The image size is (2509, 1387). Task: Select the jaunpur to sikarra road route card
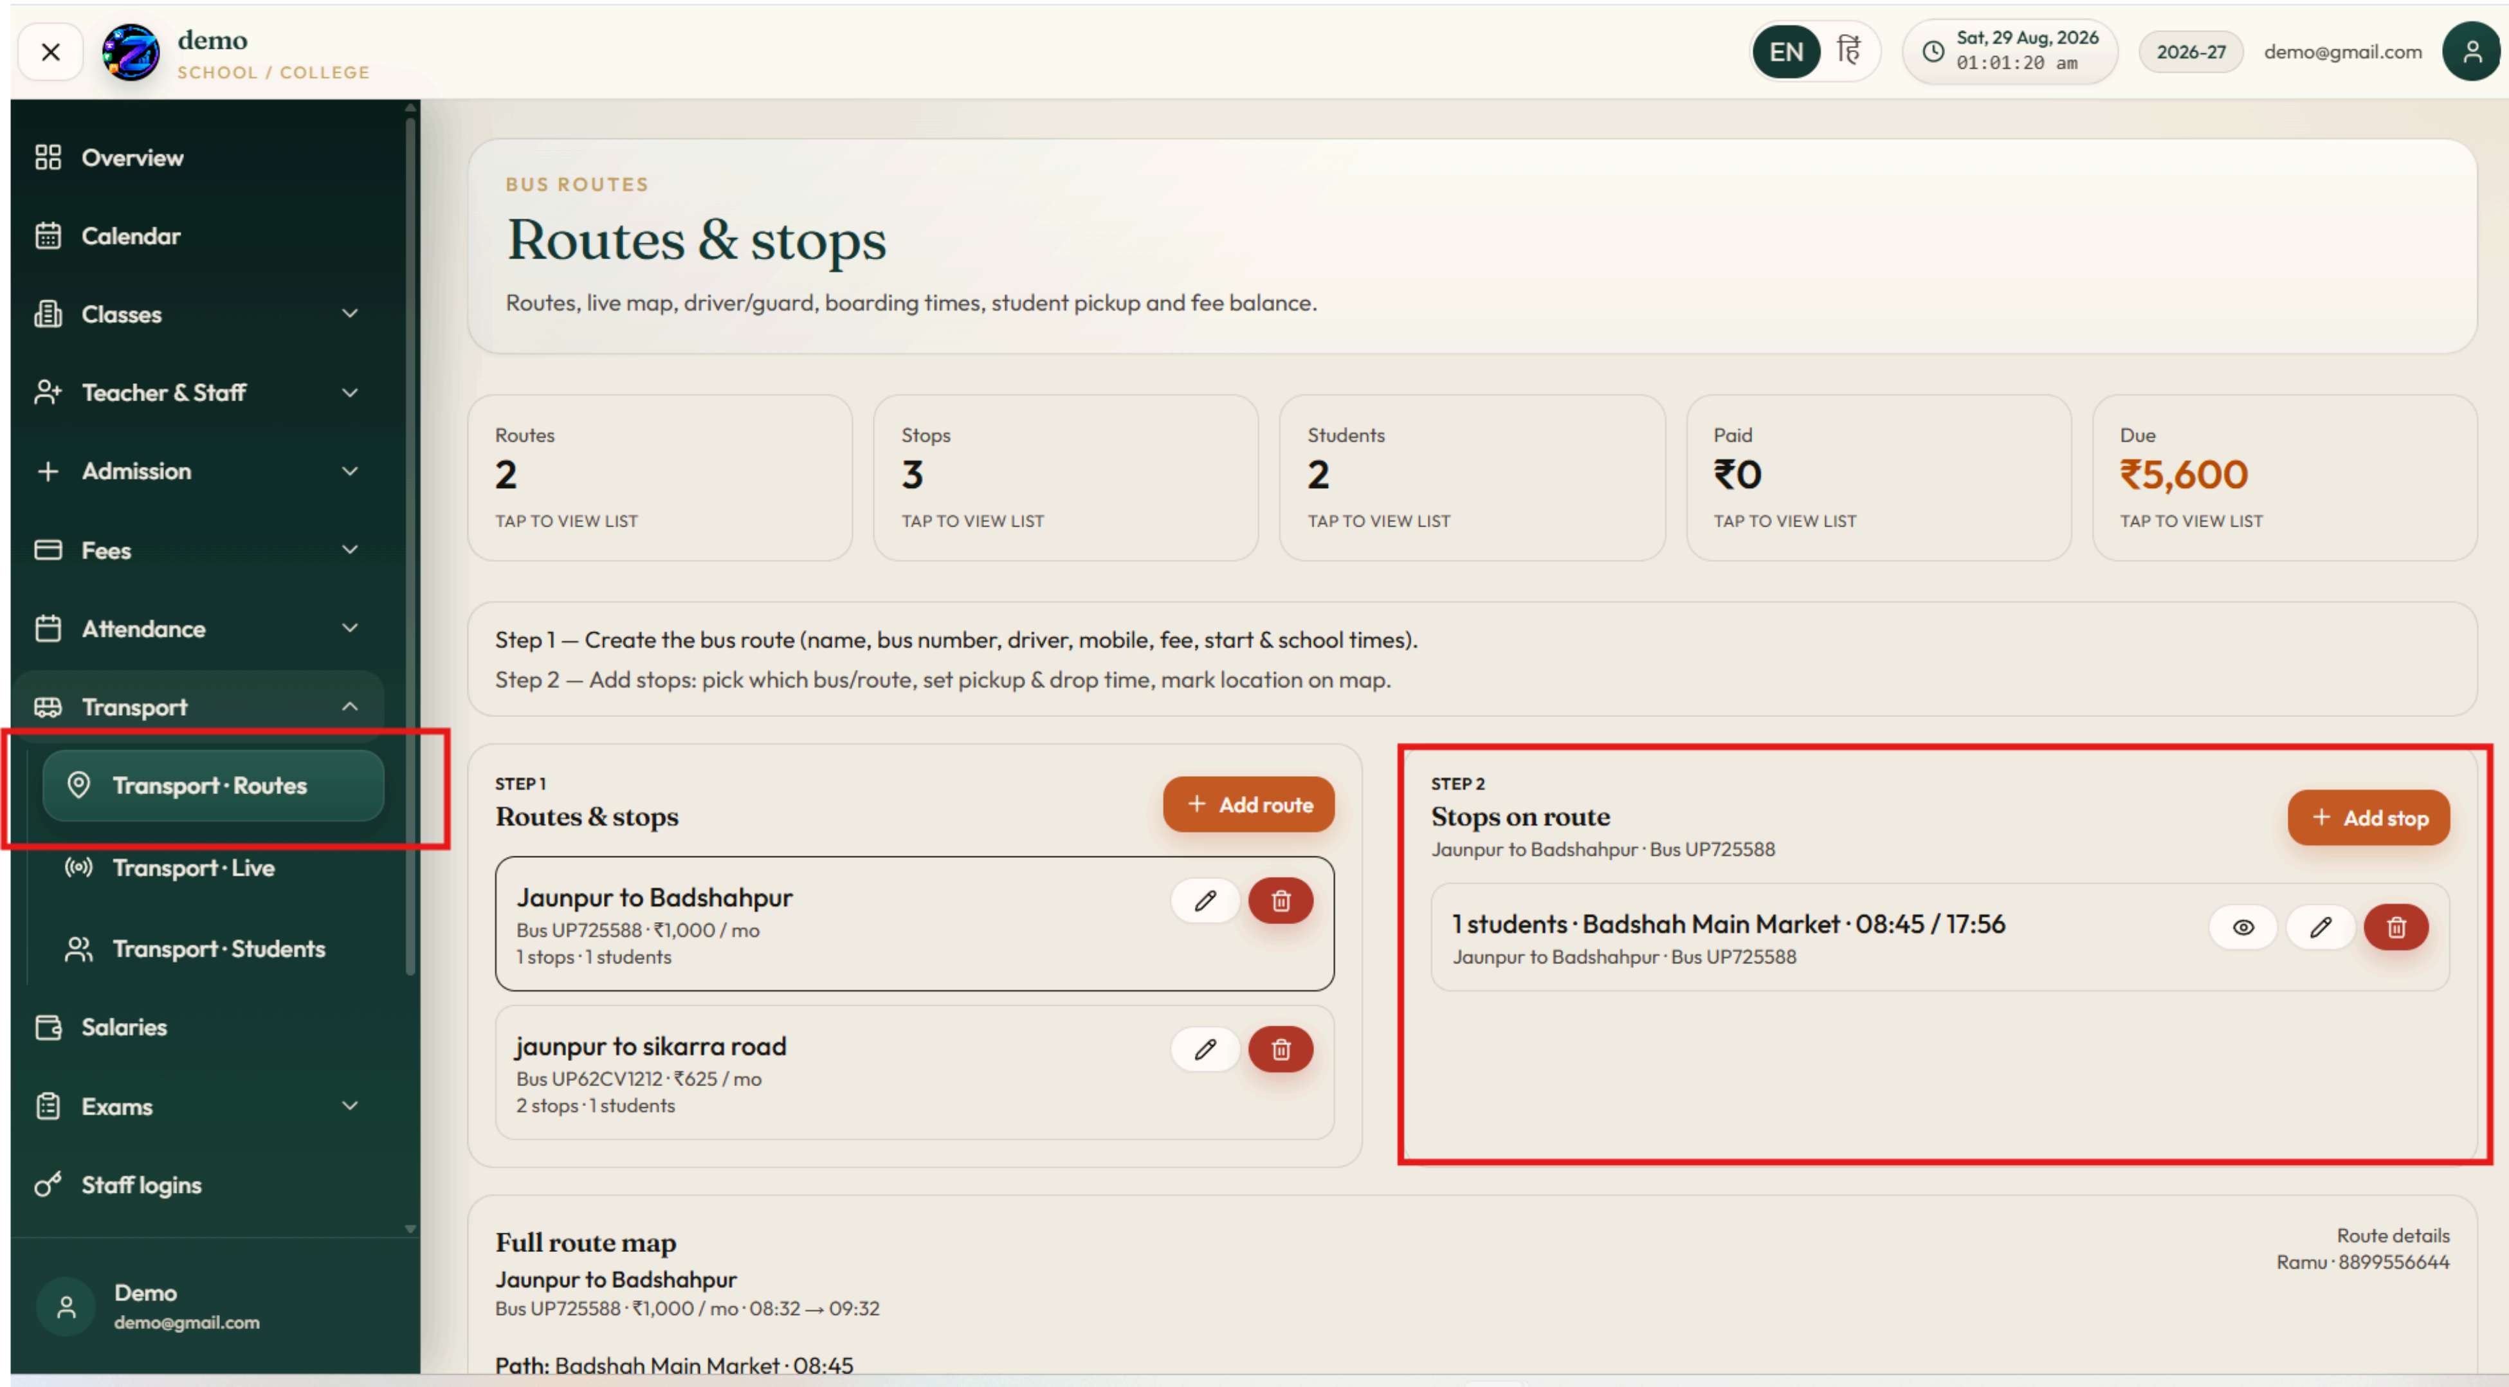[915, 1073]
